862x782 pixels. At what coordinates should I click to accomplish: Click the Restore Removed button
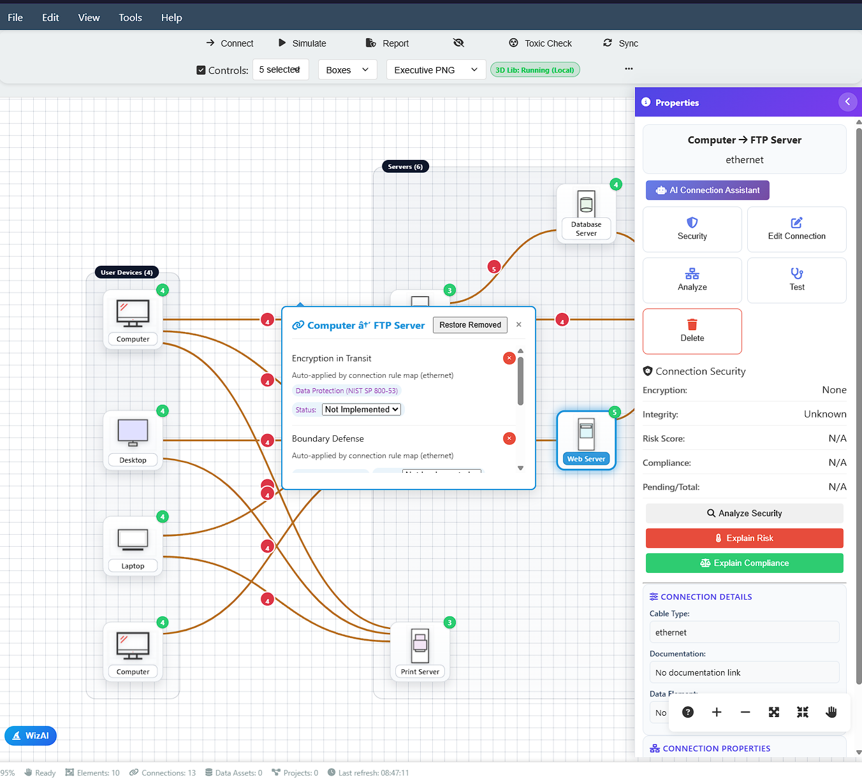pos(470,325)
